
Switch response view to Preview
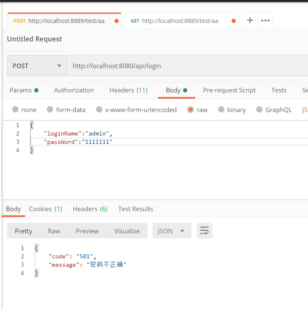[x=87, y=231]
